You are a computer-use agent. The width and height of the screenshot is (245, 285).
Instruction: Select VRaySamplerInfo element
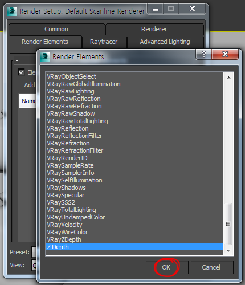click(134, 173)
